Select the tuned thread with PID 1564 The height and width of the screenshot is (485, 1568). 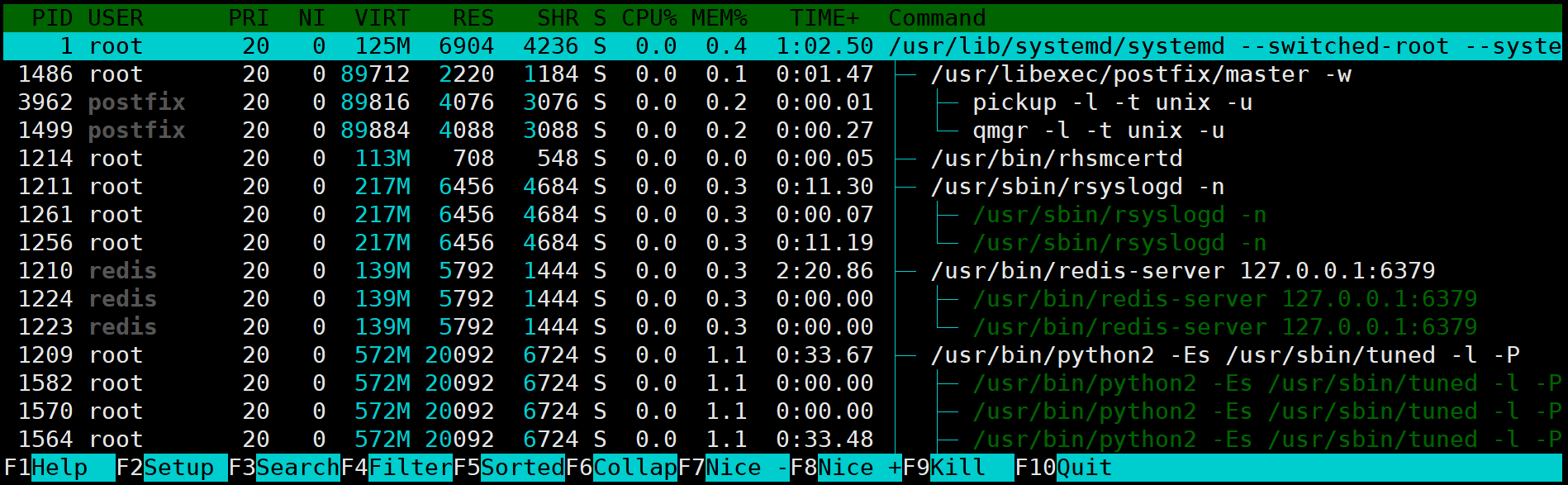(x=782, y=440)
